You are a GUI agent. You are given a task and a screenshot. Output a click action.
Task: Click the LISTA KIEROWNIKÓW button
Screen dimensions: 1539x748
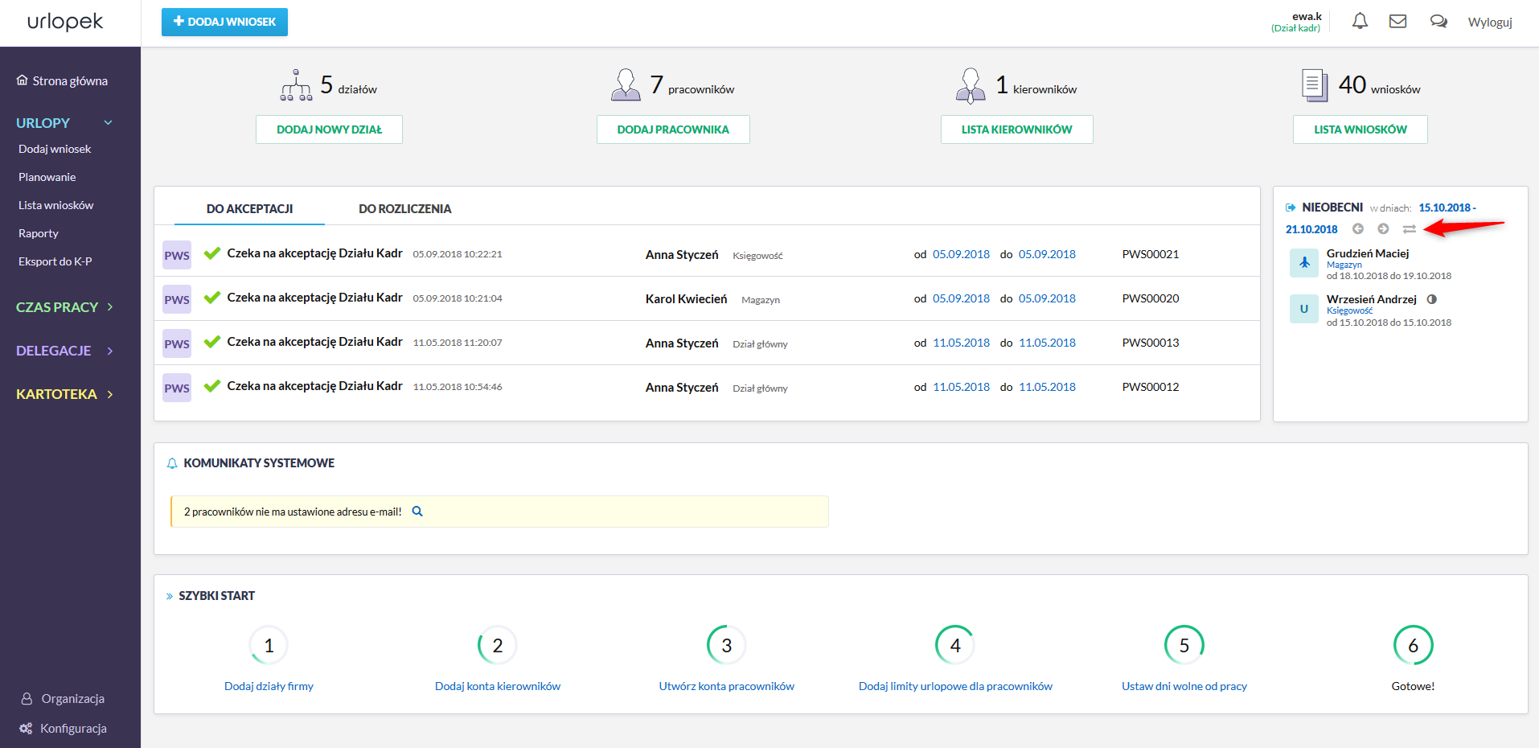[1017, 129]
